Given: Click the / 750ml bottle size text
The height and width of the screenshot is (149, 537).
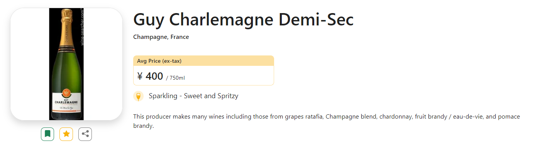Looking at the screenshot, I should coord(175,78).
